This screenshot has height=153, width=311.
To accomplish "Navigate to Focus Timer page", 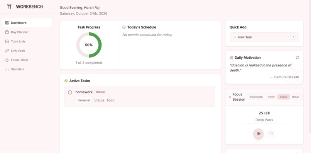I will coord(27,60).
